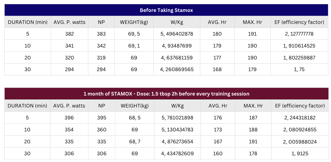The image size is (331, 162).
Task: Select the efficiency factor value 1, 75
Action: tap(299, 69)
